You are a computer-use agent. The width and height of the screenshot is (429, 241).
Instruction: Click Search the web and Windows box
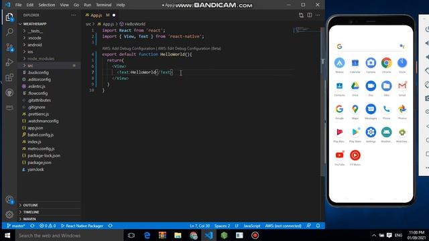[x=69, y=235]
